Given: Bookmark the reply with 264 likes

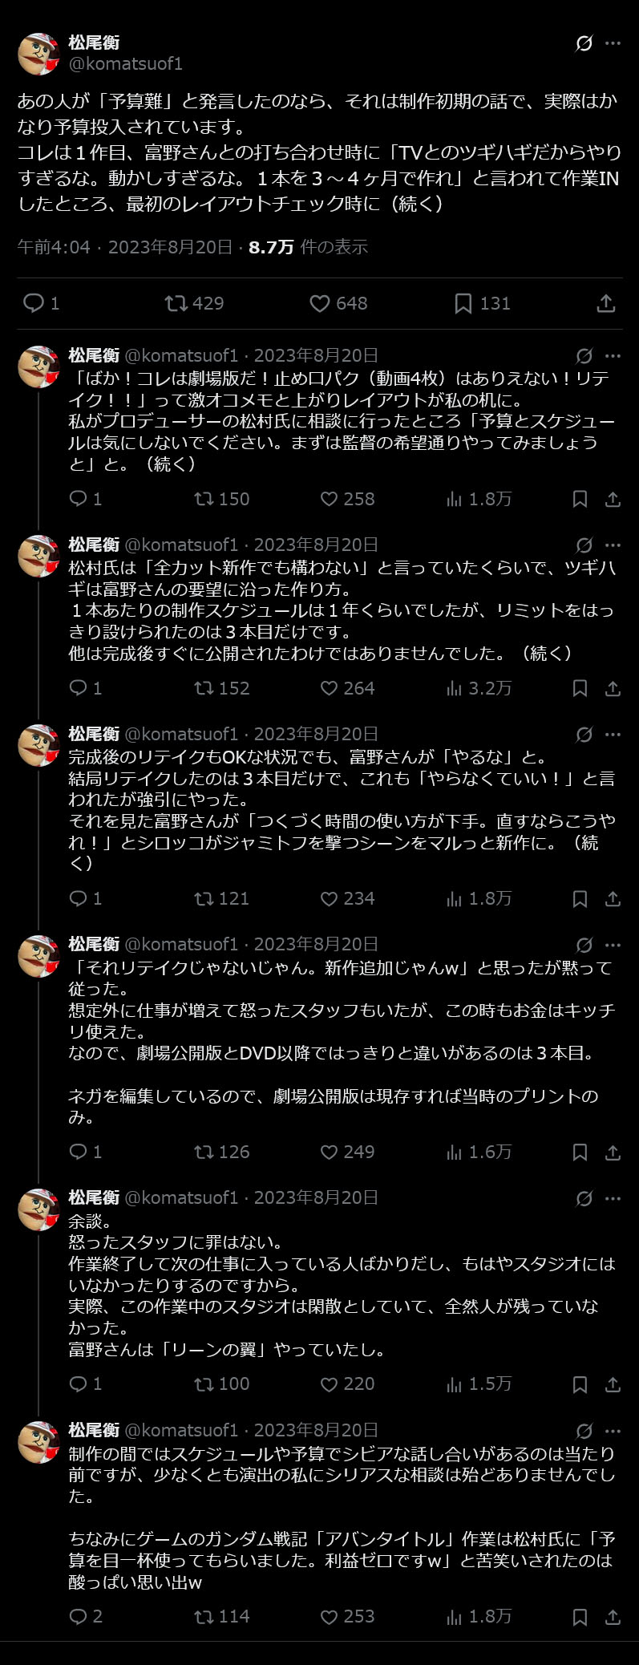Looking at the screenshot, I should [580, 688].
